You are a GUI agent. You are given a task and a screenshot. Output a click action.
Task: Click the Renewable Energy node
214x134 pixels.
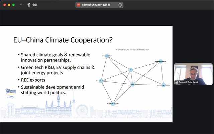[160, 61]
